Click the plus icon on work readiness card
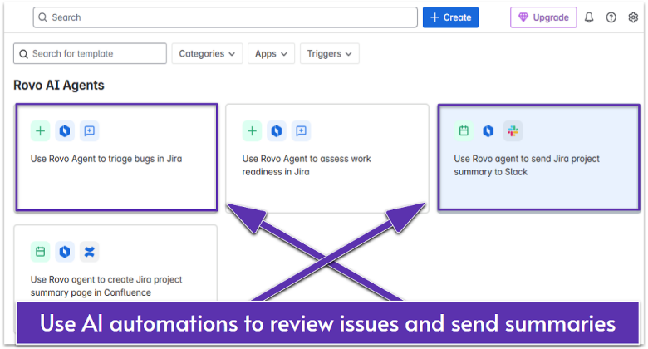Screen dimensions: 648x349 (x=252, y=131)
